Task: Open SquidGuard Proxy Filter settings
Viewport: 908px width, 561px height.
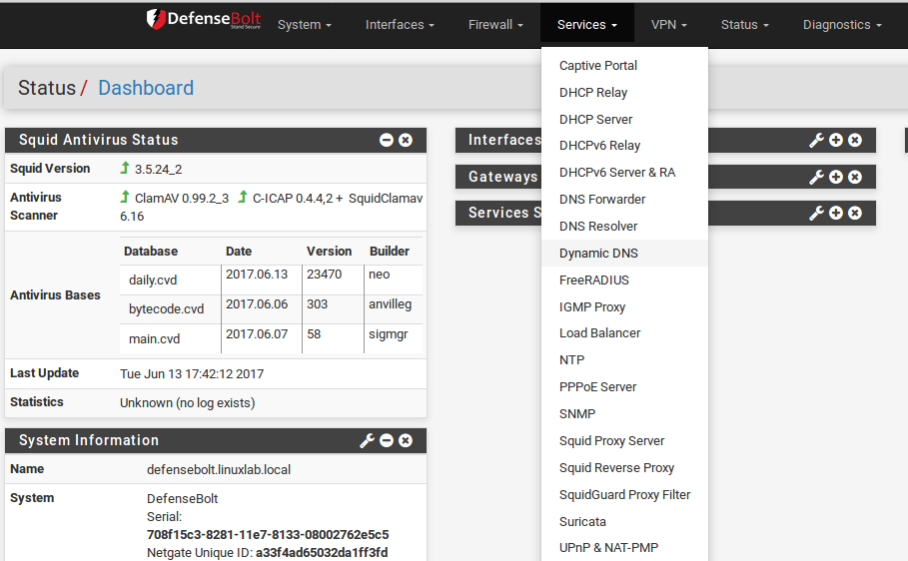Action: click(625, 495)
